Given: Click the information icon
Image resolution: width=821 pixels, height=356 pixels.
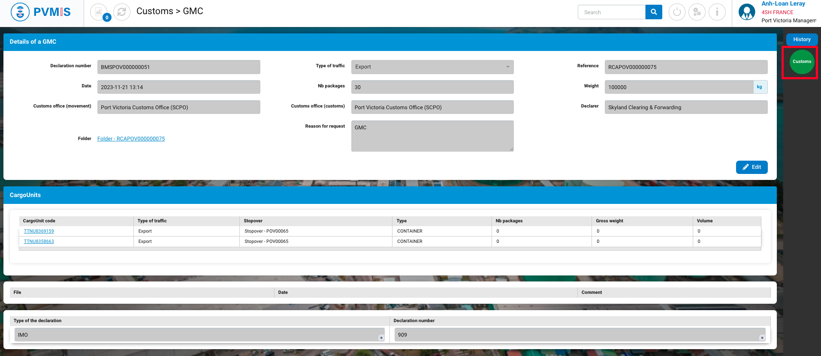Looking at the screenshot, I should pyautogui.click(x=717, y=12).
